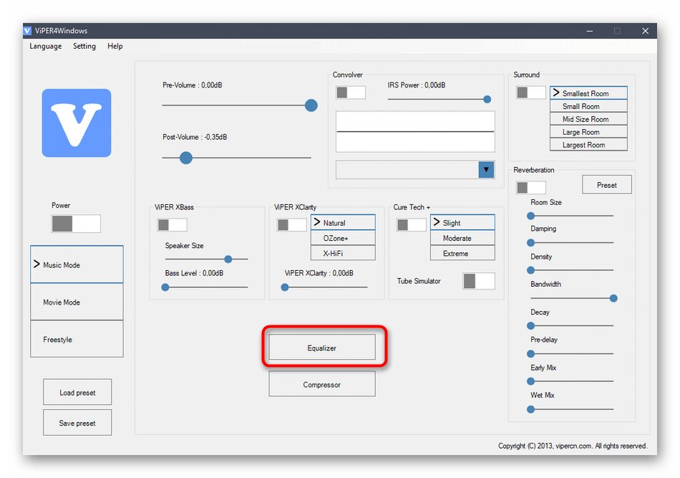Open the Language menu

46,47
